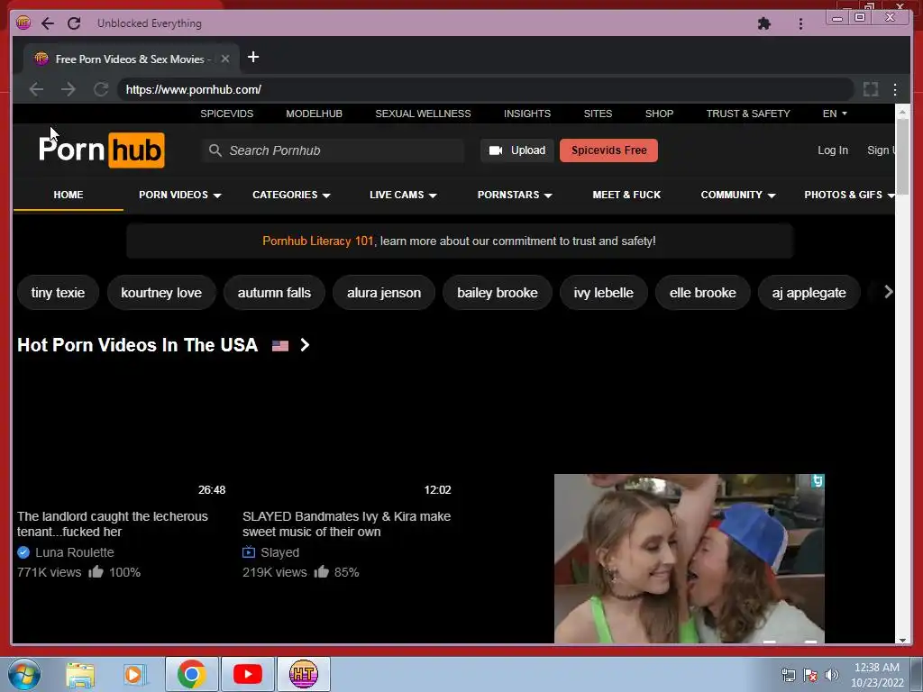Go forward using the address bar forward arrow
This screenshot has width=923, height=692.
coord(69,89)
